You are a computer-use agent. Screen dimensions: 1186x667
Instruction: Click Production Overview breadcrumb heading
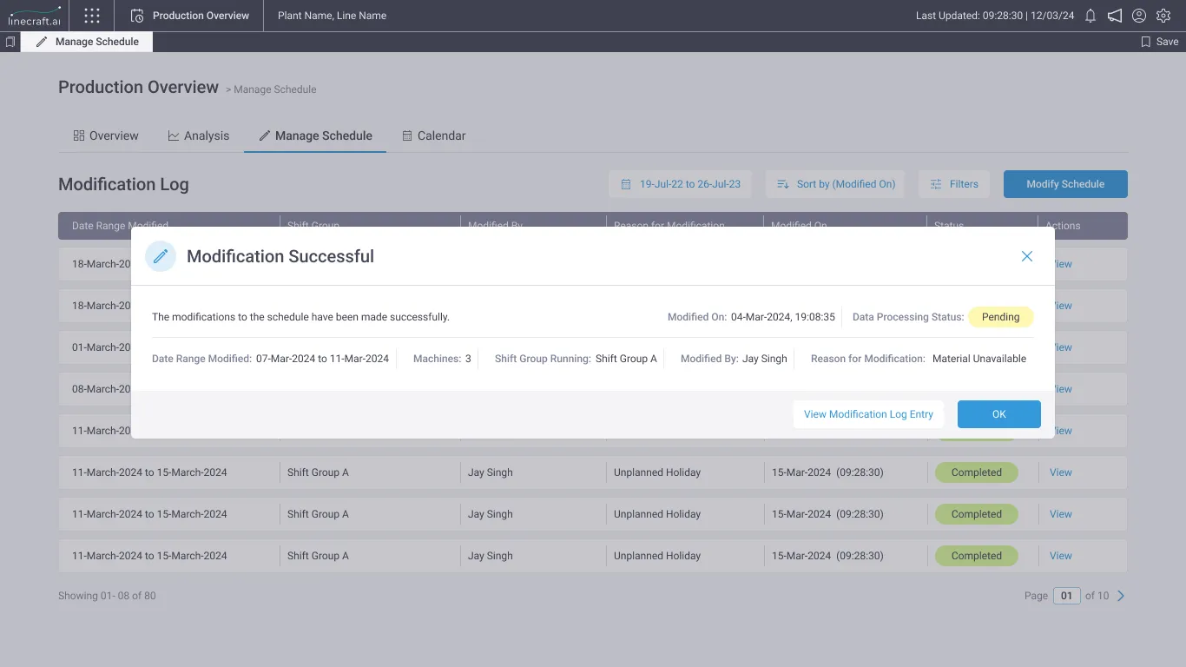[x=138, y=88]
